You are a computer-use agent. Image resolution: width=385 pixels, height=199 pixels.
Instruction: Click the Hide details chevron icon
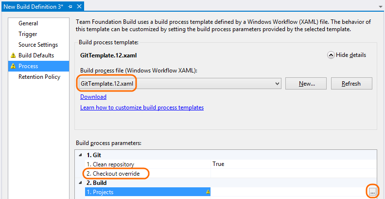(332, 55)
